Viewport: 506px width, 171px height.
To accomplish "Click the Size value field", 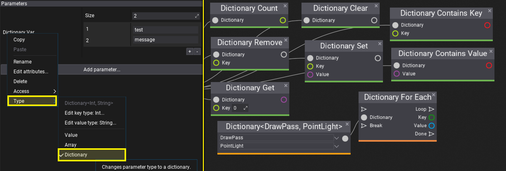I will click(x=166, y=16).
